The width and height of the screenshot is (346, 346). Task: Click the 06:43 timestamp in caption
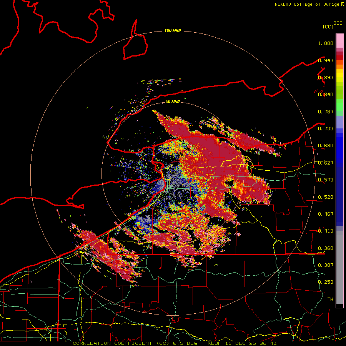[268, 343]
